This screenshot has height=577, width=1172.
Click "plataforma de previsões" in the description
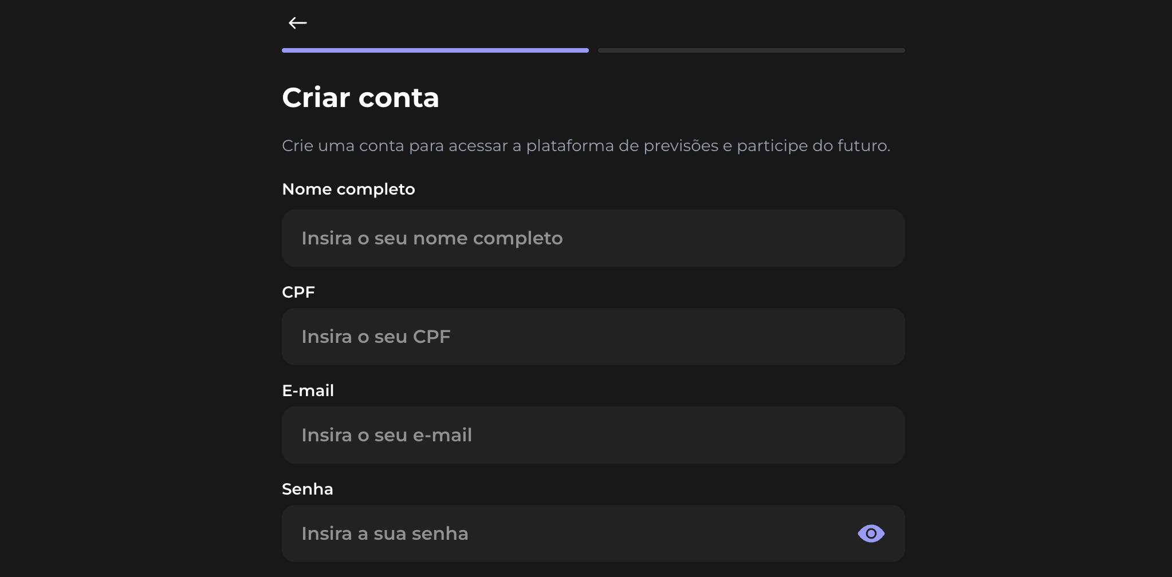point(622,146)
